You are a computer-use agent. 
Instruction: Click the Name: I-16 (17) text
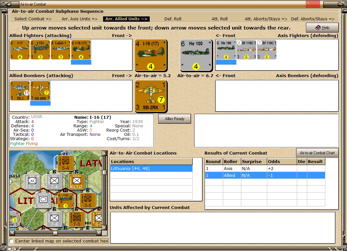click(x=93, y=117)
